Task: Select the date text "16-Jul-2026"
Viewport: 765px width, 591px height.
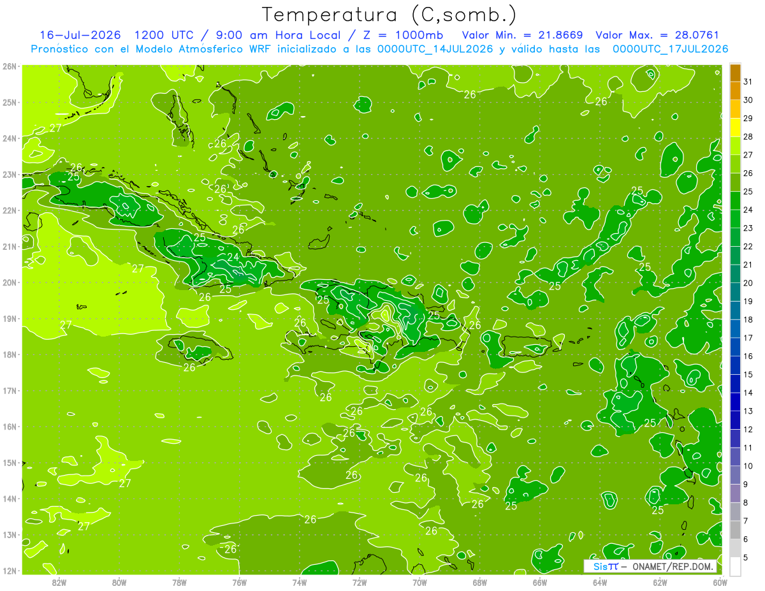Action: click(x=79, y=35)
